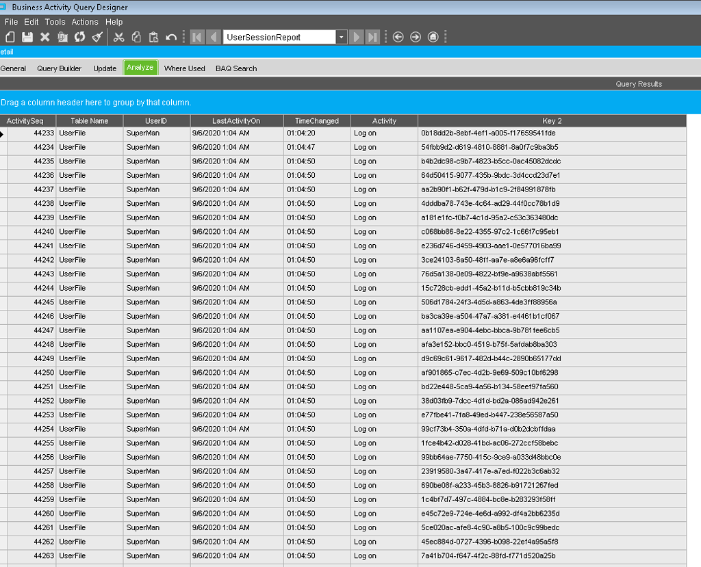
Task: Click the clear/broom toolbar icon
Action: (98, 37)
